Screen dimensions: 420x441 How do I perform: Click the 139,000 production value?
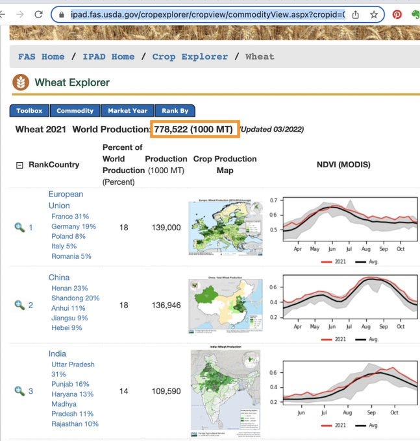tap(166, 228)
